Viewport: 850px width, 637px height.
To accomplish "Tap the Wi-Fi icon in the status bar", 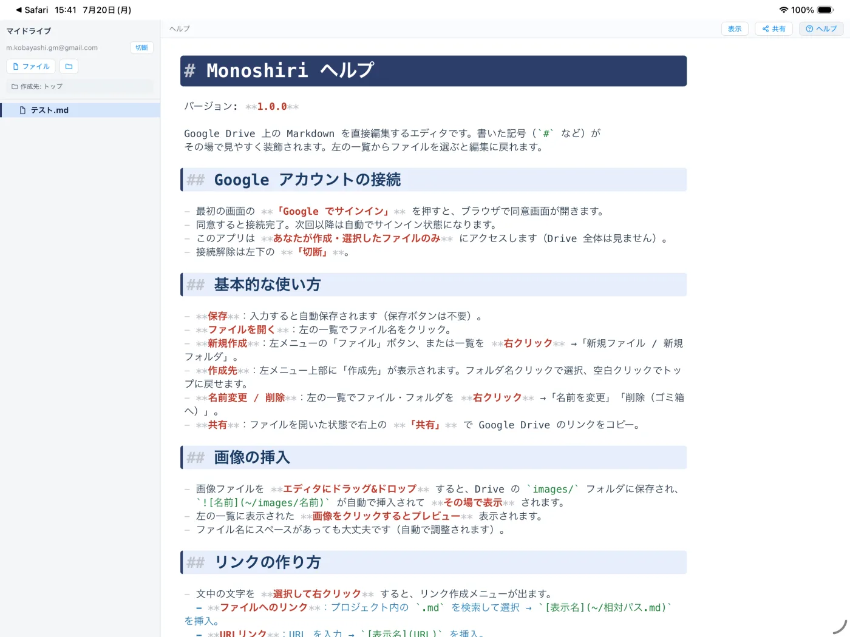I will [x=784, y=10].
